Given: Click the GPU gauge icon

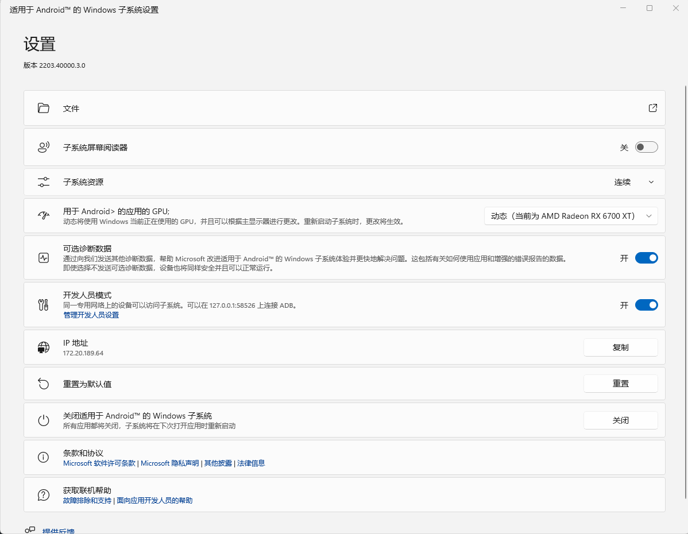Looking at the screenshot, I should coord(44,216).
